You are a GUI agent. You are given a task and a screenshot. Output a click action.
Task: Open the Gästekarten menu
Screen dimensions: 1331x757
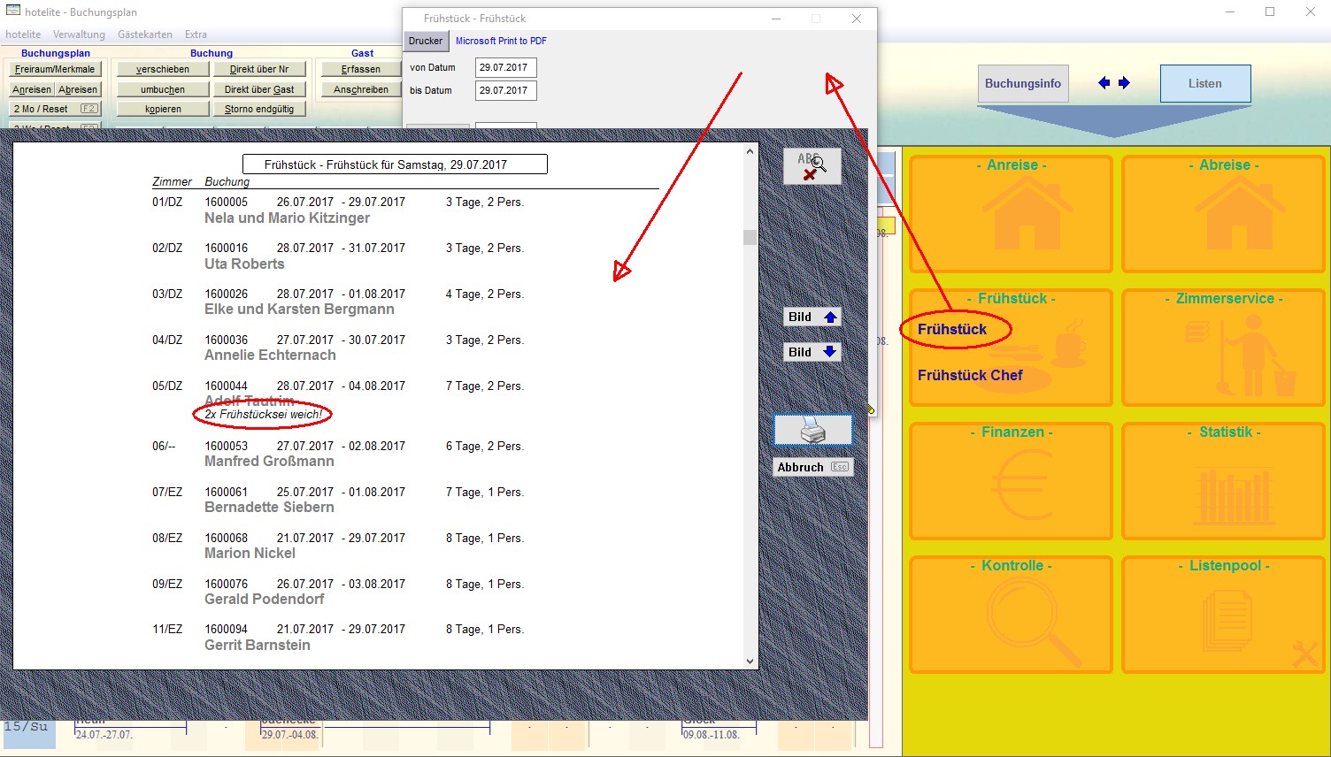[x=145, y=34]
